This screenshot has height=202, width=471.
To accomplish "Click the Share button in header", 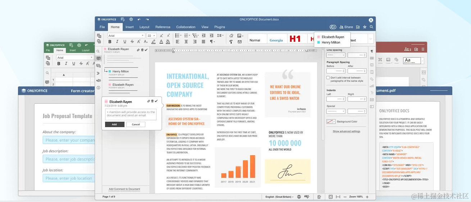I will tap(346, 27).
